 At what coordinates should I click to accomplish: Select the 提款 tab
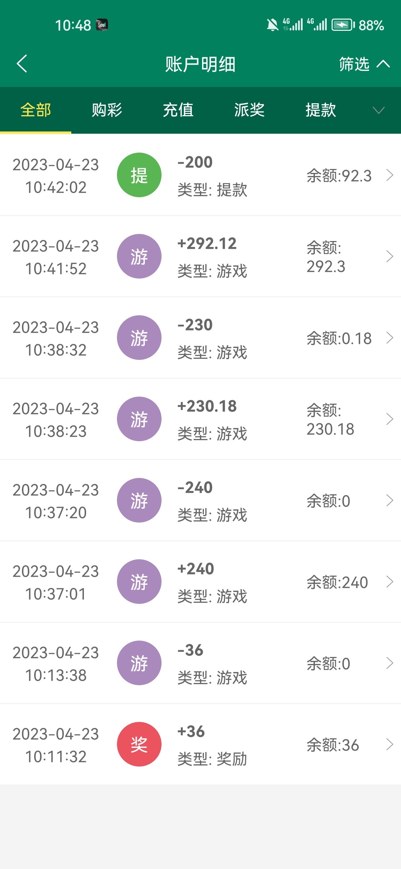tap(321, 110)
